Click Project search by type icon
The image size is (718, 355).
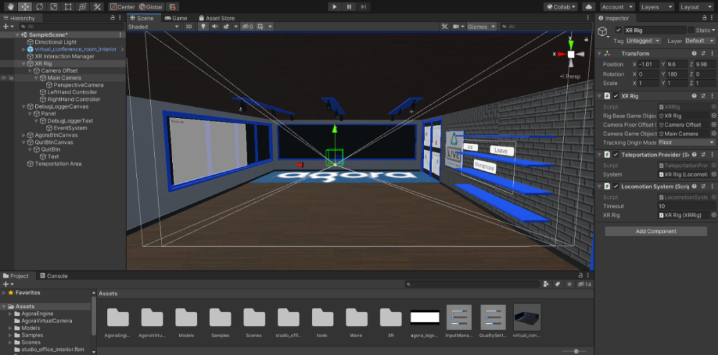click(x=546, y=284)
